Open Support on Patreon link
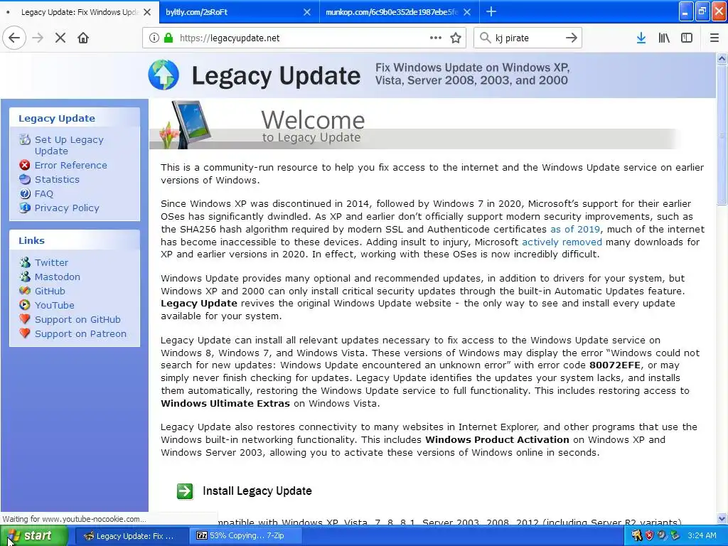Screen dimensions: 728x546 [x=80, y=334]
